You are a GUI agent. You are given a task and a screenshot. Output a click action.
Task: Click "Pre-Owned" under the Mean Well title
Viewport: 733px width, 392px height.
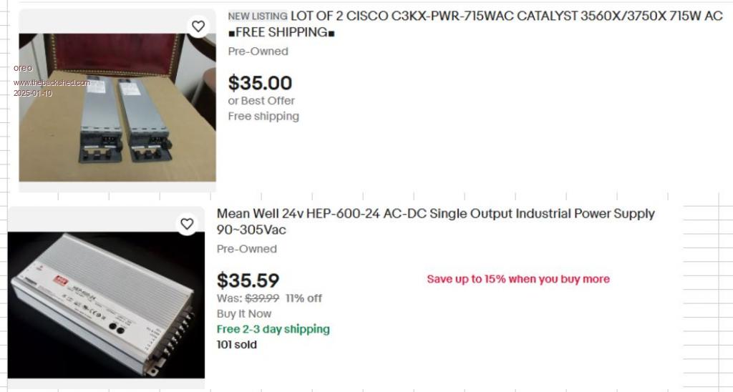[x=246, y=249]
